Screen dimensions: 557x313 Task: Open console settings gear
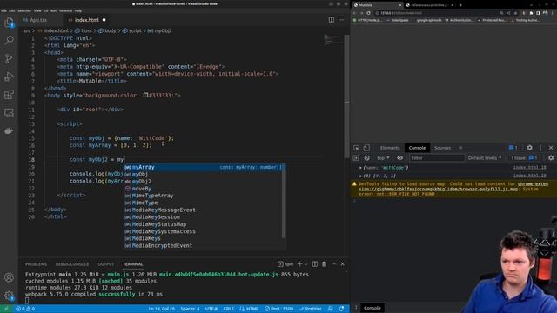pos(551,158)
